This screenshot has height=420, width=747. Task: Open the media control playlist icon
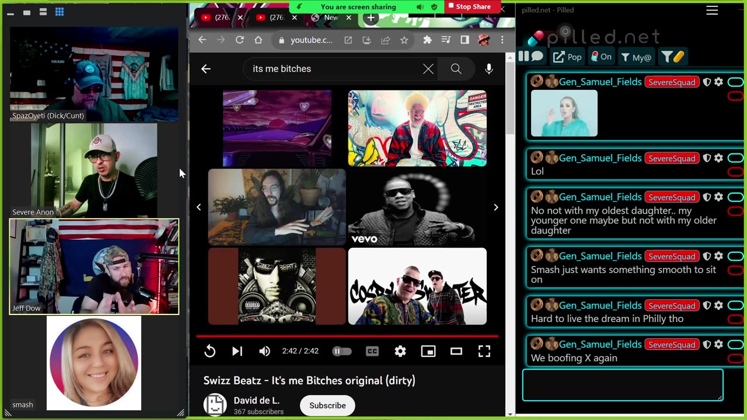[x=446, y=40]
